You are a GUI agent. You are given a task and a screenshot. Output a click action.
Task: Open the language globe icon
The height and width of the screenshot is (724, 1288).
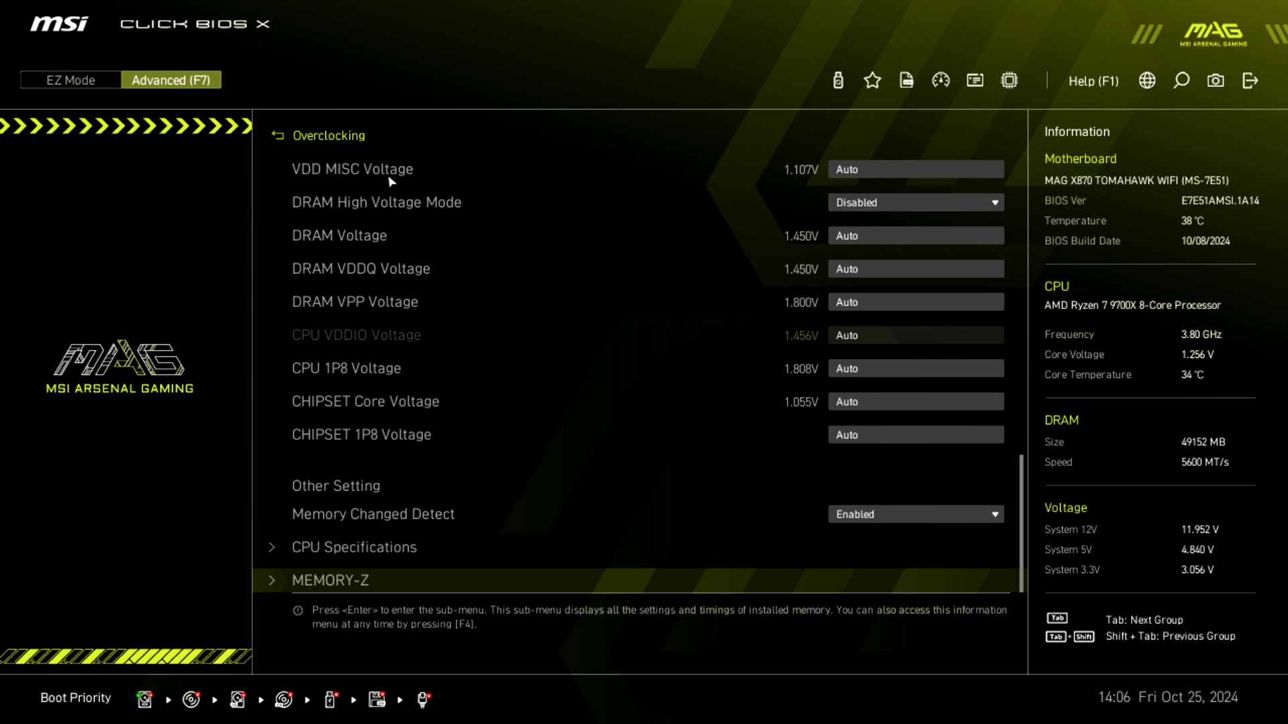[1147, 80]
